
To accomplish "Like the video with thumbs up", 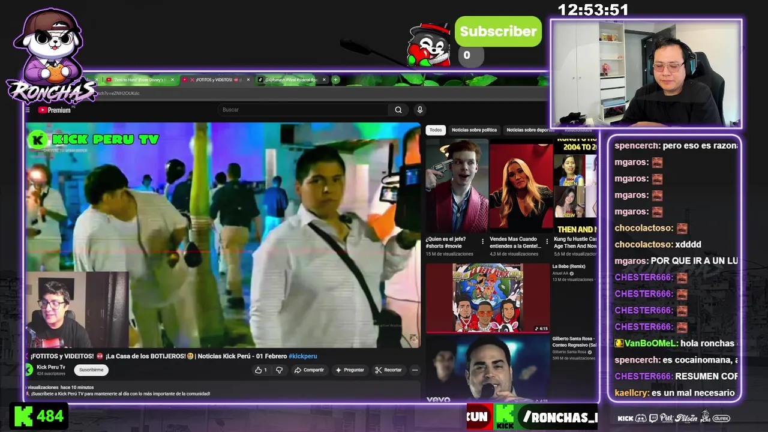I will [261, 370].
